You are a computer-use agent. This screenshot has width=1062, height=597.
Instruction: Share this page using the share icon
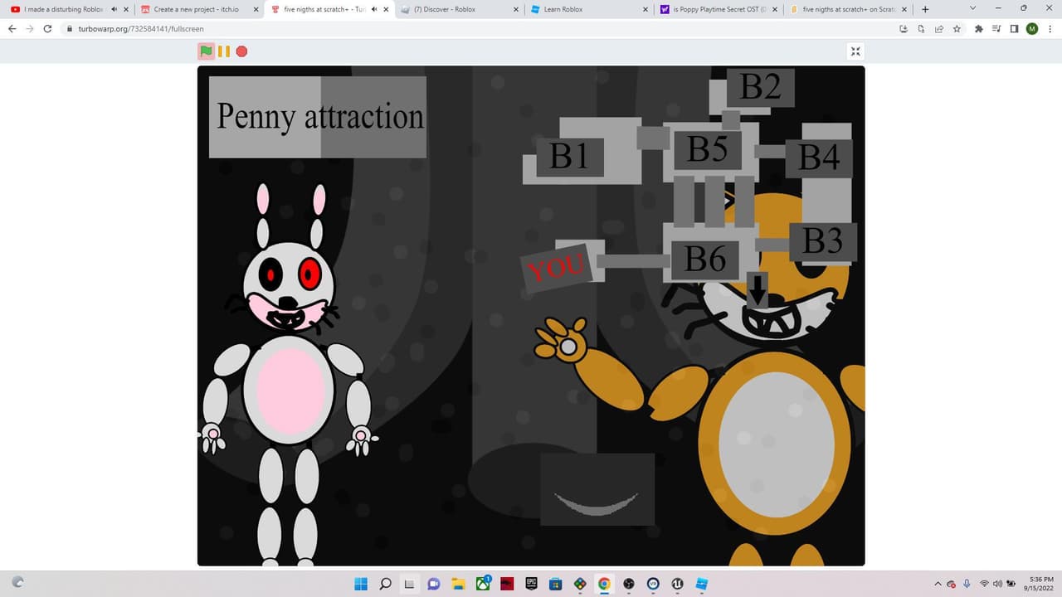tap(939, 28)
